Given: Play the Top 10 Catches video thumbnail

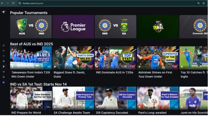Looking at the screenshot, I should tap(194, 58).
